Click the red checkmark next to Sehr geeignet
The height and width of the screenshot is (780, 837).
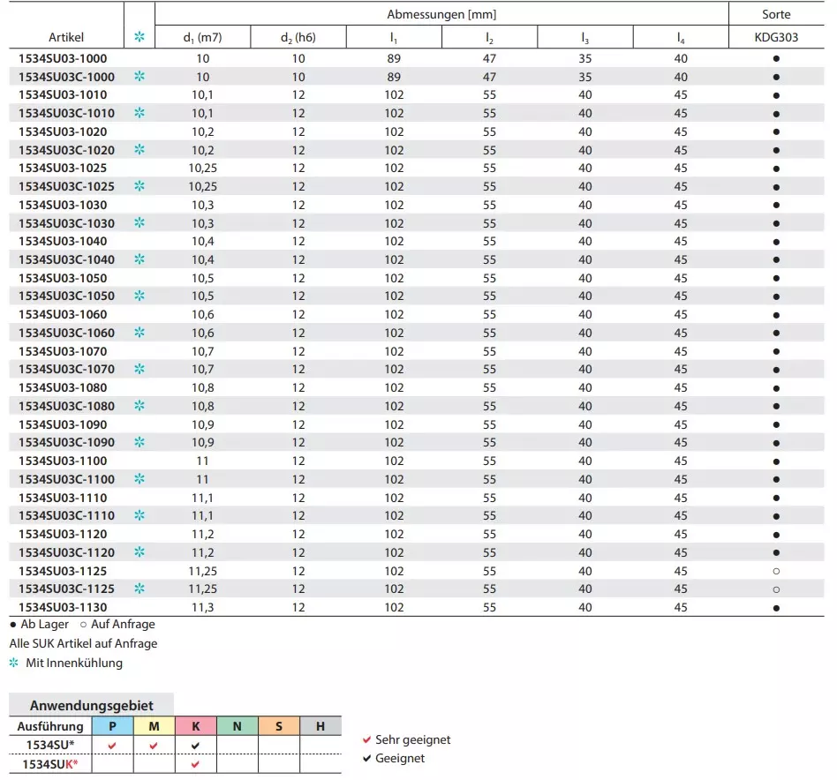click(366, 740)
